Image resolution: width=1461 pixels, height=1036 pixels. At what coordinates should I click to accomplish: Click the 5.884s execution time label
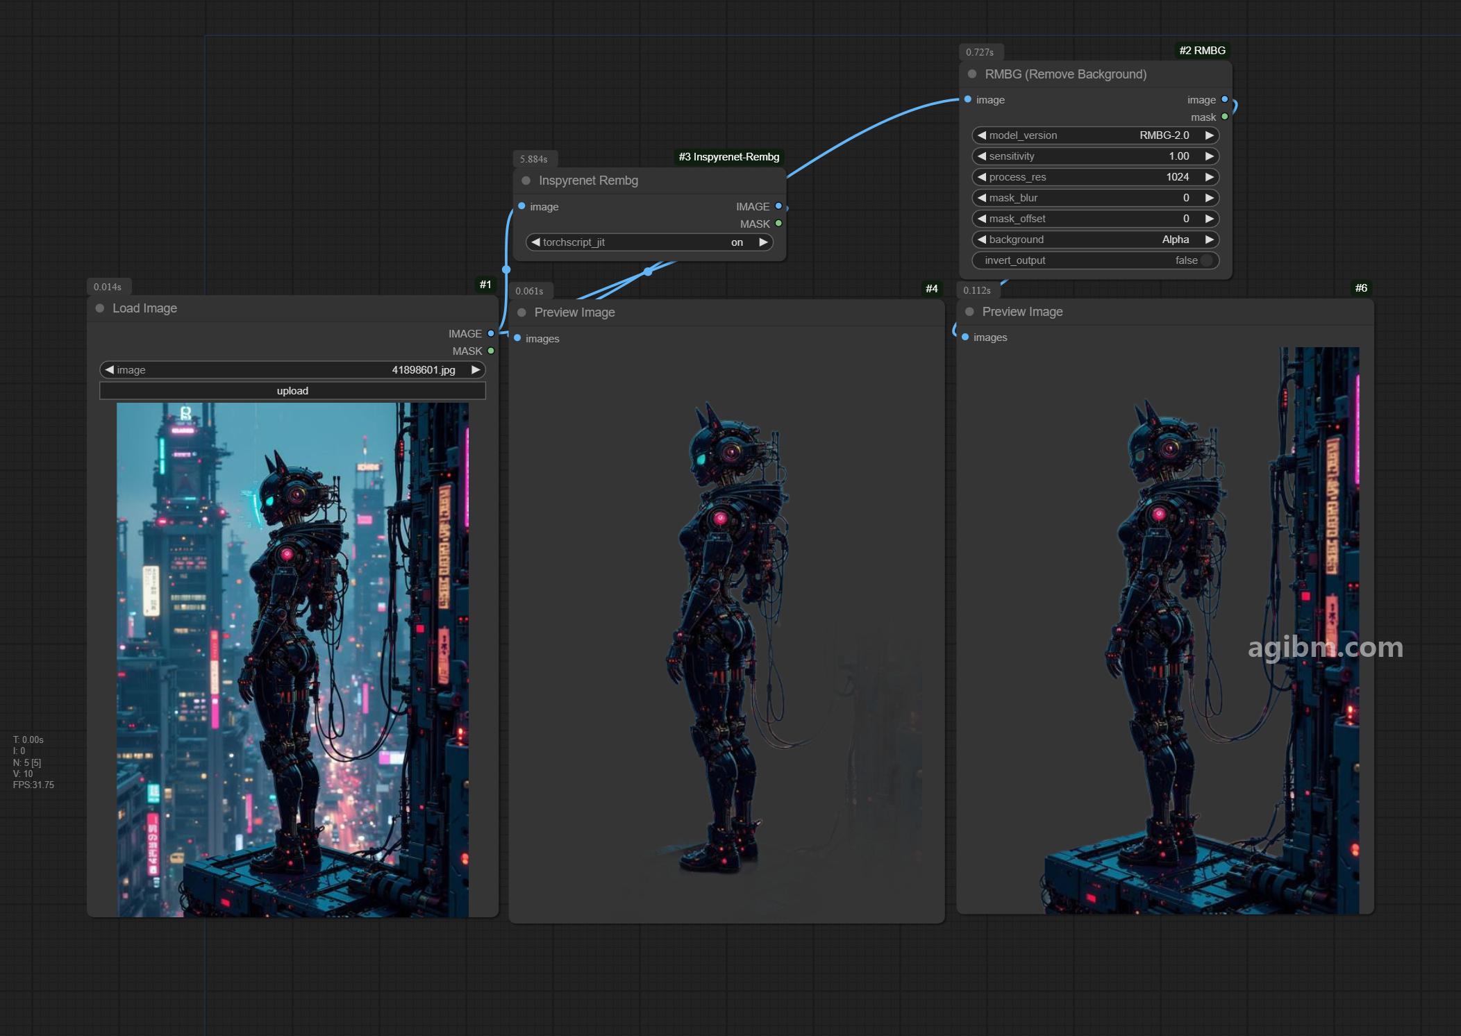[x=533, y=160]
